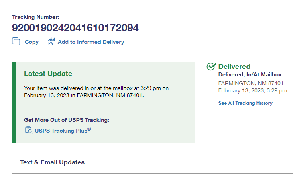Click the registered trademark symbol after Tracking Plus
Viewport: 293px width, 178px height.
(89, 128)
